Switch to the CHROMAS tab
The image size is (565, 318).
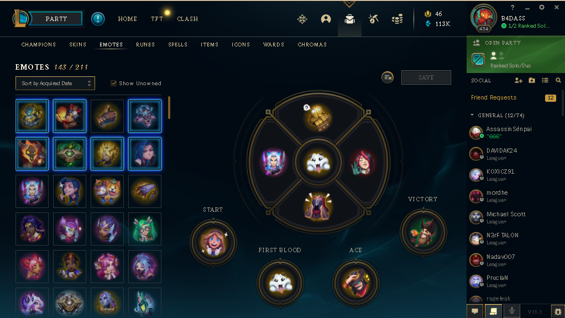(312, 44)
